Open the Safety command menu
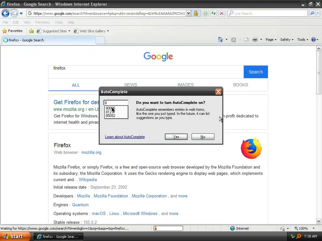322x241 pixels. click(x=287, y=40)
